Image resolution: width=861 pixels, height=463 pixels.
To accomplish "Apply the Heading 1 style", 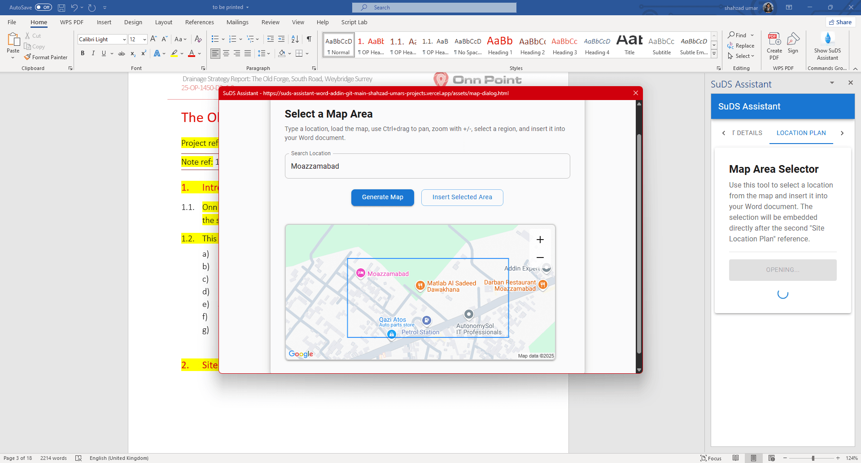I will [x=500, y=44].
